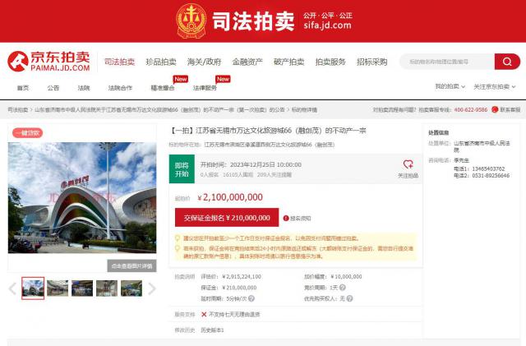This screenshot has height=346, width=526.
Task: Open 法院 in secondary nav
Action: pyautogui.click(x=84, y=88)
